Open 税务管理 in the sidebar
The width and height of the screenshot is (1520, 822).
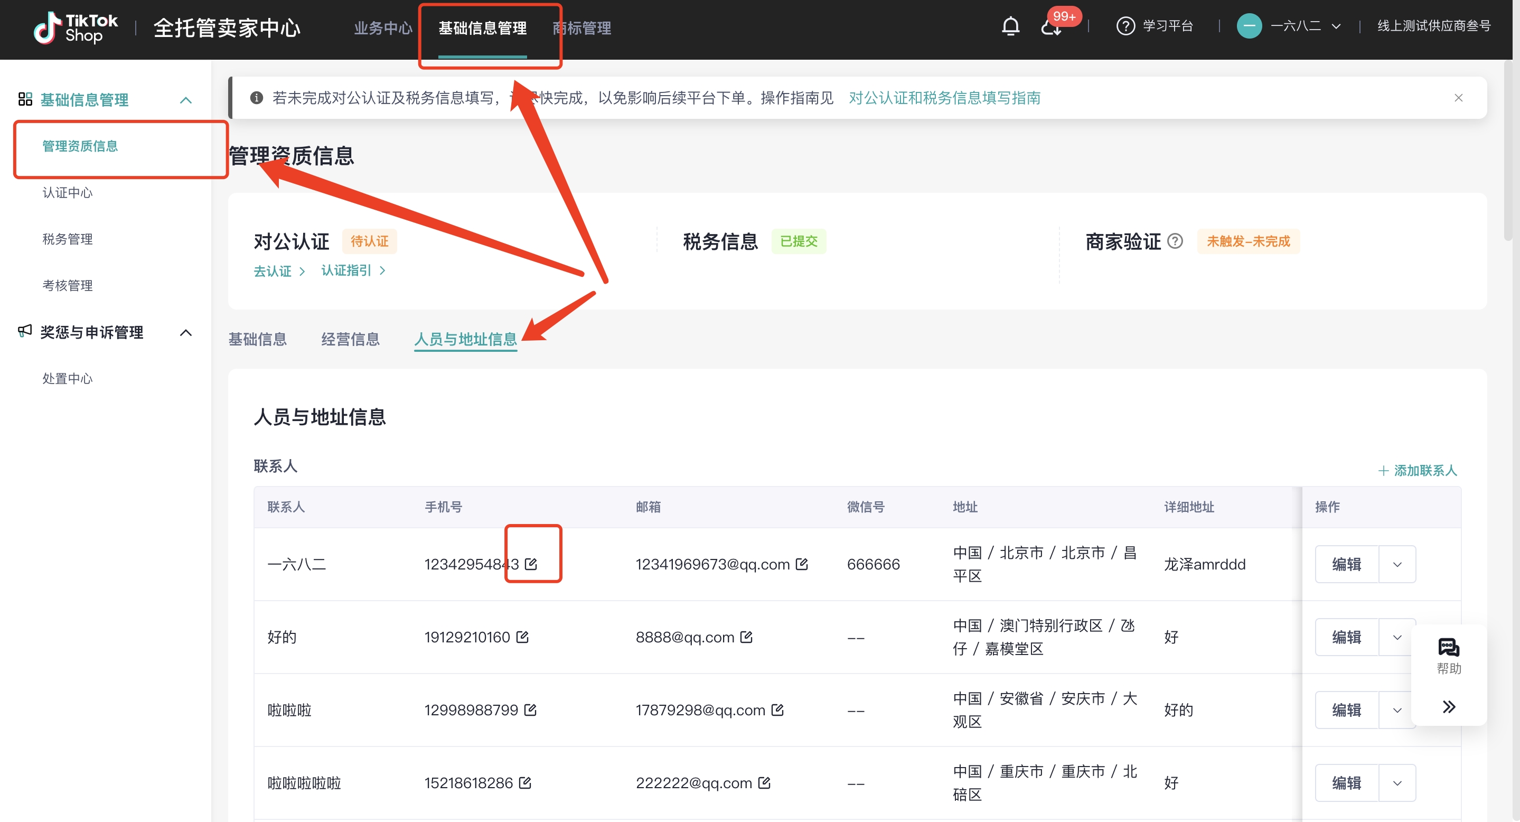click(67, 239)
